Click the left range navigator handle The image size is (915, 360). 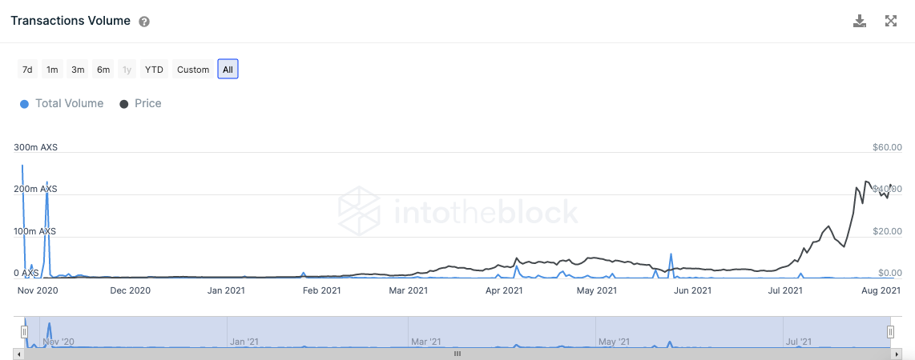pyautogui.click(x=24, y=332)
